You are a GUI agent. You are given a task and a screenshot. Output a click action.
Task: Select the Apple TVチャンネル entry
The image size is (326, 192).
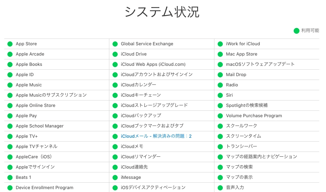point(37,146)
